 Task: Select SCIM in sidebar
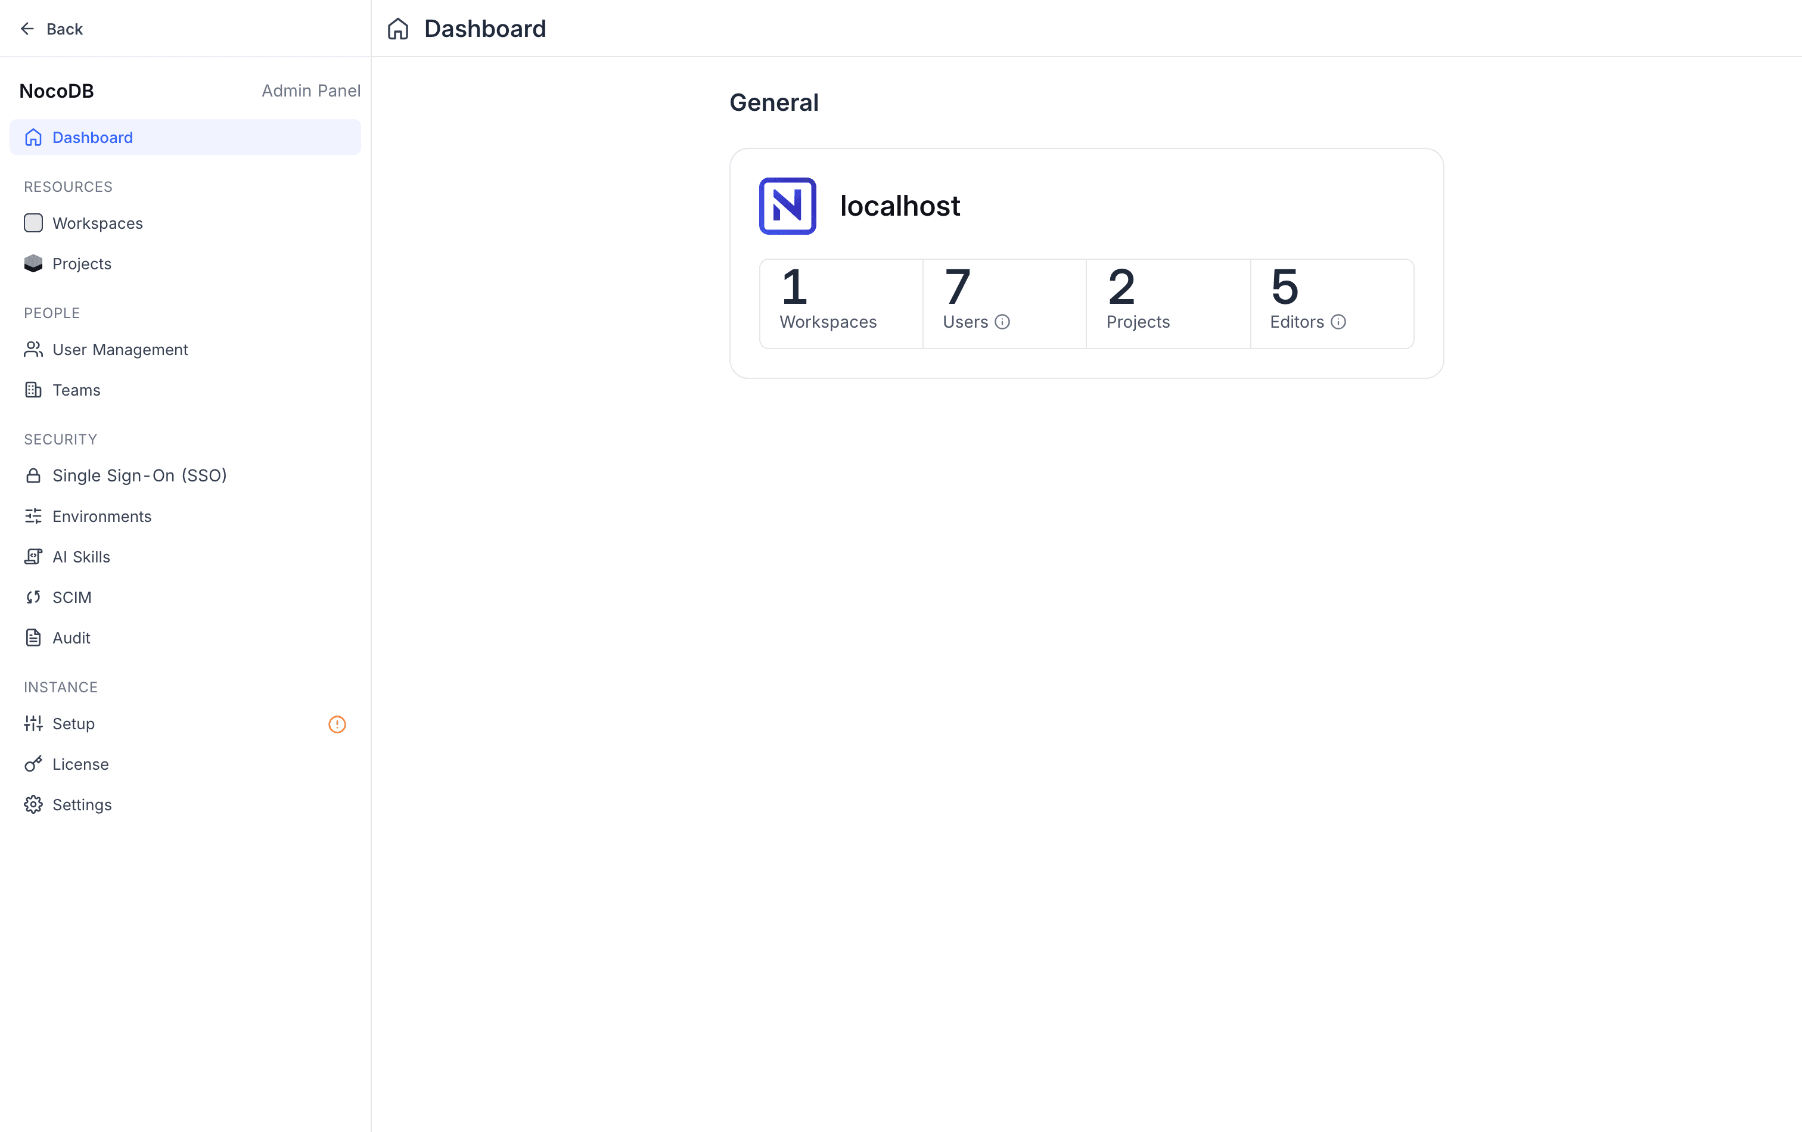[185, 597]
